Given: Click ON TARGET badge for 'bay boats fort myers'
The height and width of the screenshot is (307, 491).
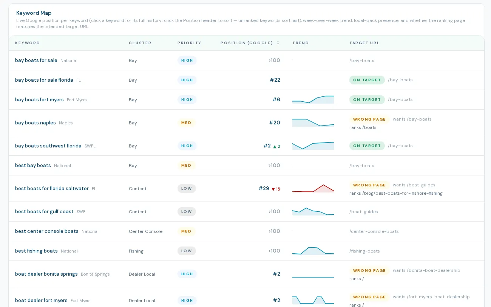Looking at the screenshot, I should click(x=367, y=100).
